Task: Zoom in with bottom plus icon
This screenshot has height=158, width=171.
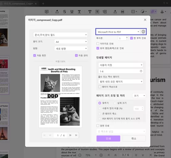Action: pyautogui.click(x=101, y=155)
